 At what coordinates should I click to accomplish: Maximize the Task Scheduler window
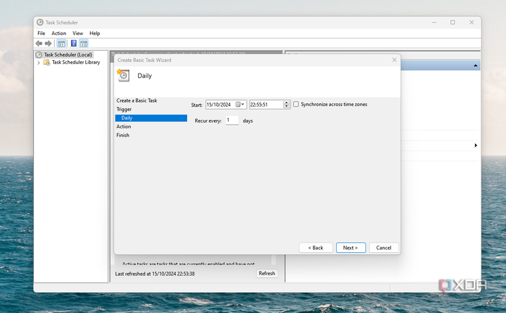(x=453, y=22)
